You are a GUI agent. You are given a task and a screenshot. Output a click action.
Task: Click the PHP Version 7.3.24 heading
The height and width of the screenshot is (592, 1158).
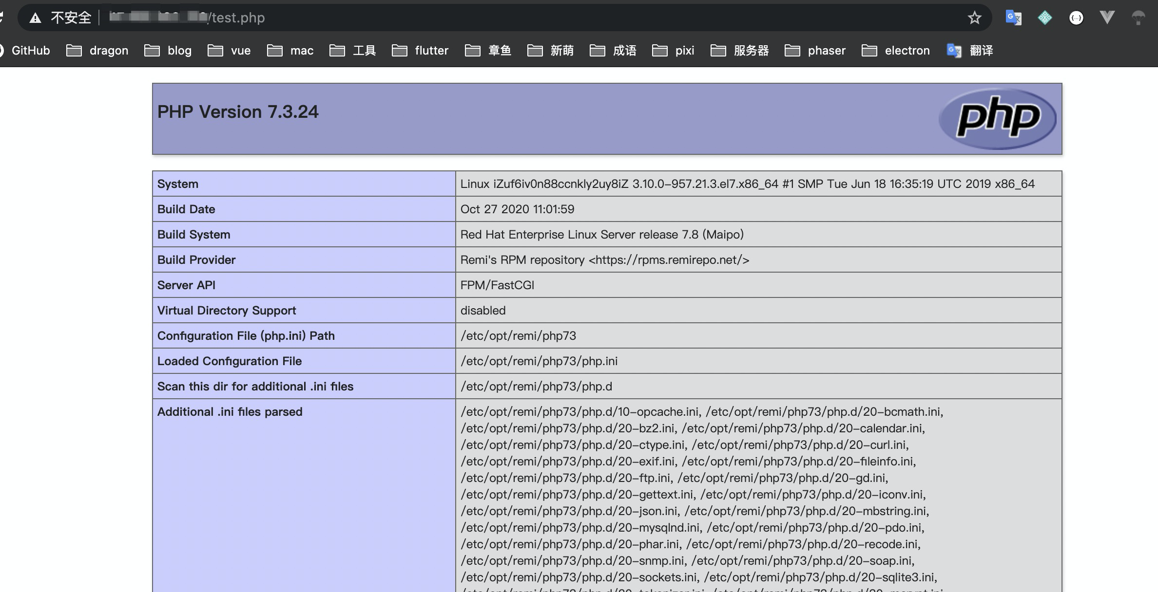(238, 112)
